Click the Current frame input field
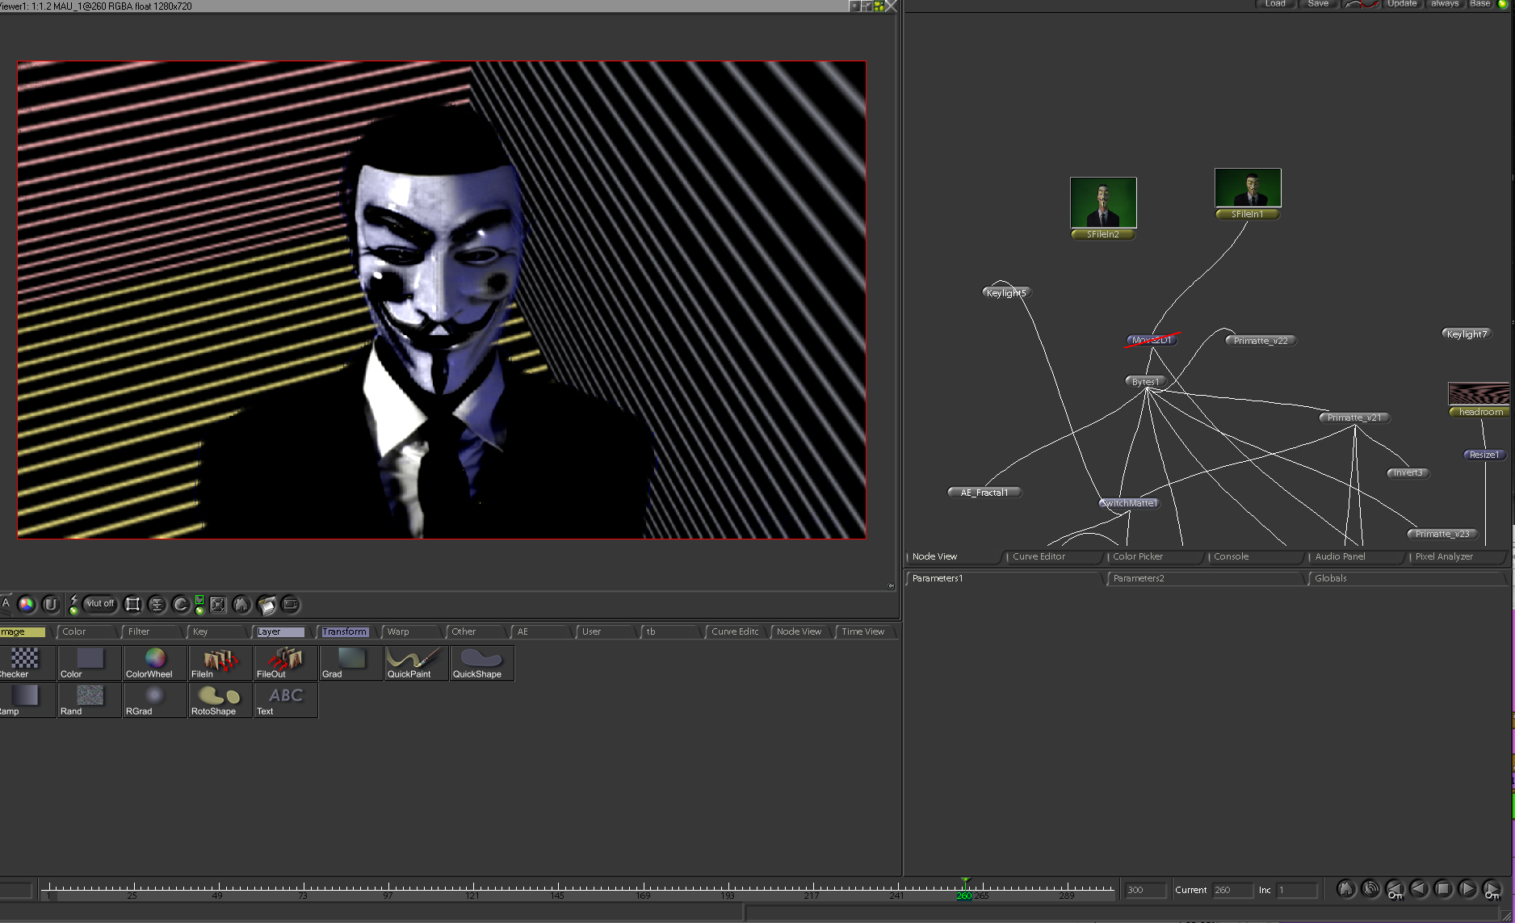 (x=1232, y=890)
